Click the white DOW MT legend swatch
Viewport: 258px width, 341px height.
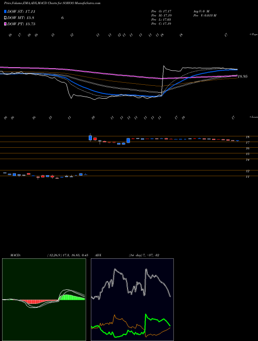[x=5, y=18]
